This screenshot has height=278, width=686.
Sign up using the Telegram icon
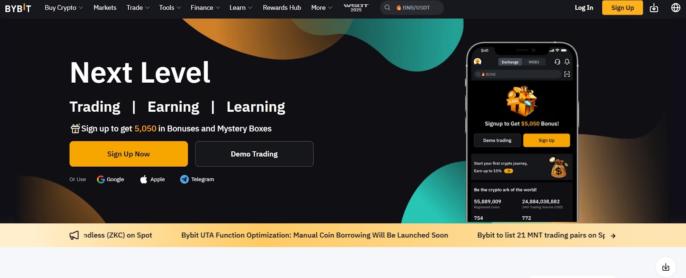click(184, 179)
